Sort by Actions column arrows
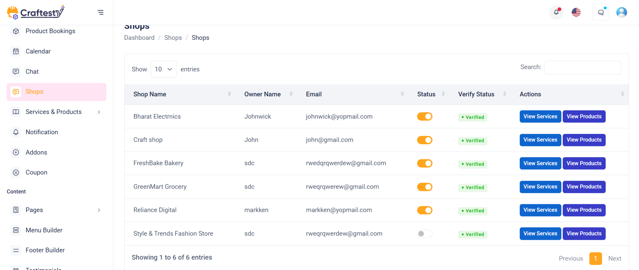Image resolution: width=639 pixels, height=270 pixels. point(622,94)
